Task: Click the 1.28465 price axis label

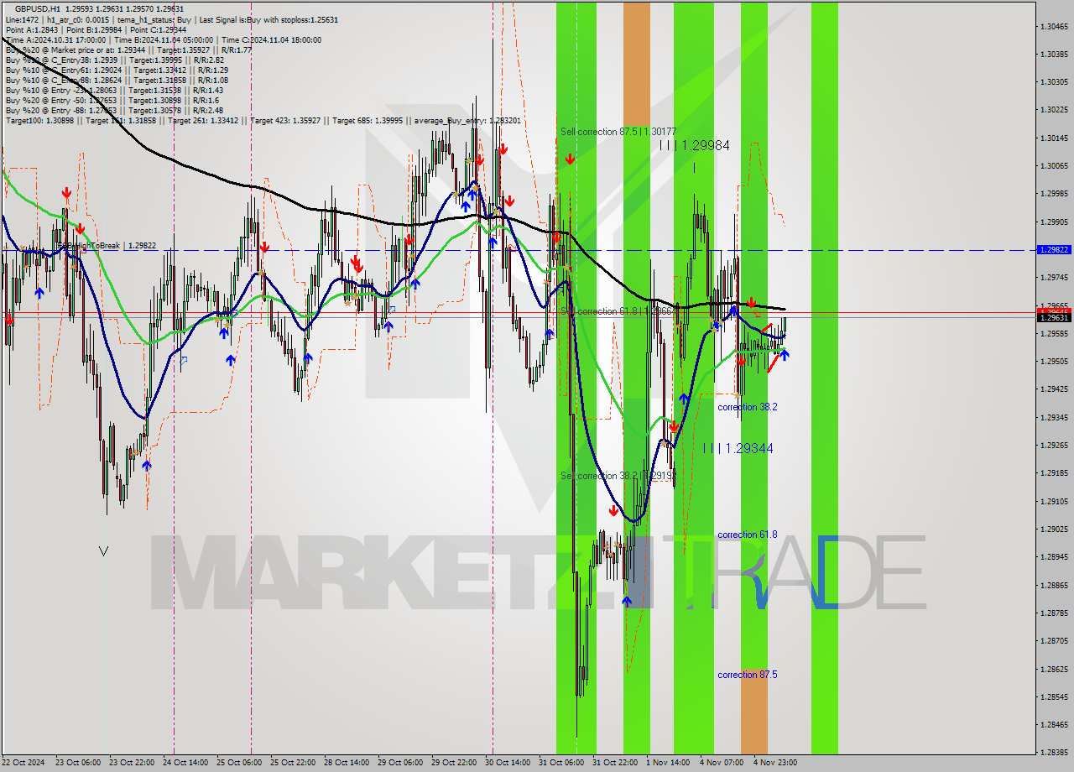Action: 1054,724
